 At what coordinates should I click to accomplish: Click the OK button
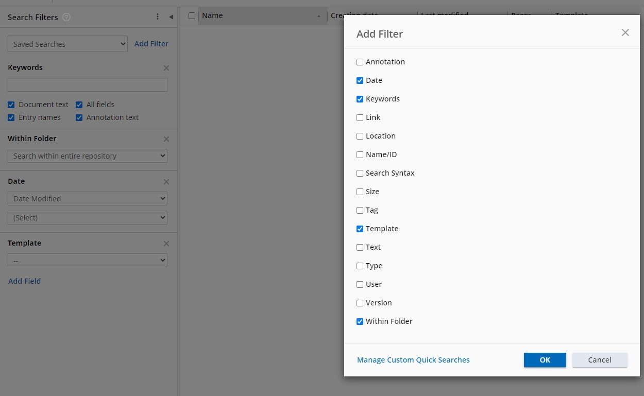545,360
